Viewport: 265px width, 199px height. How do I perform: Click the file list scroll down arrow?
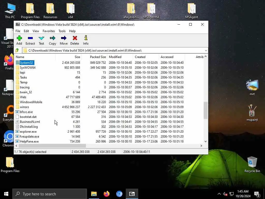click(205, 141)
